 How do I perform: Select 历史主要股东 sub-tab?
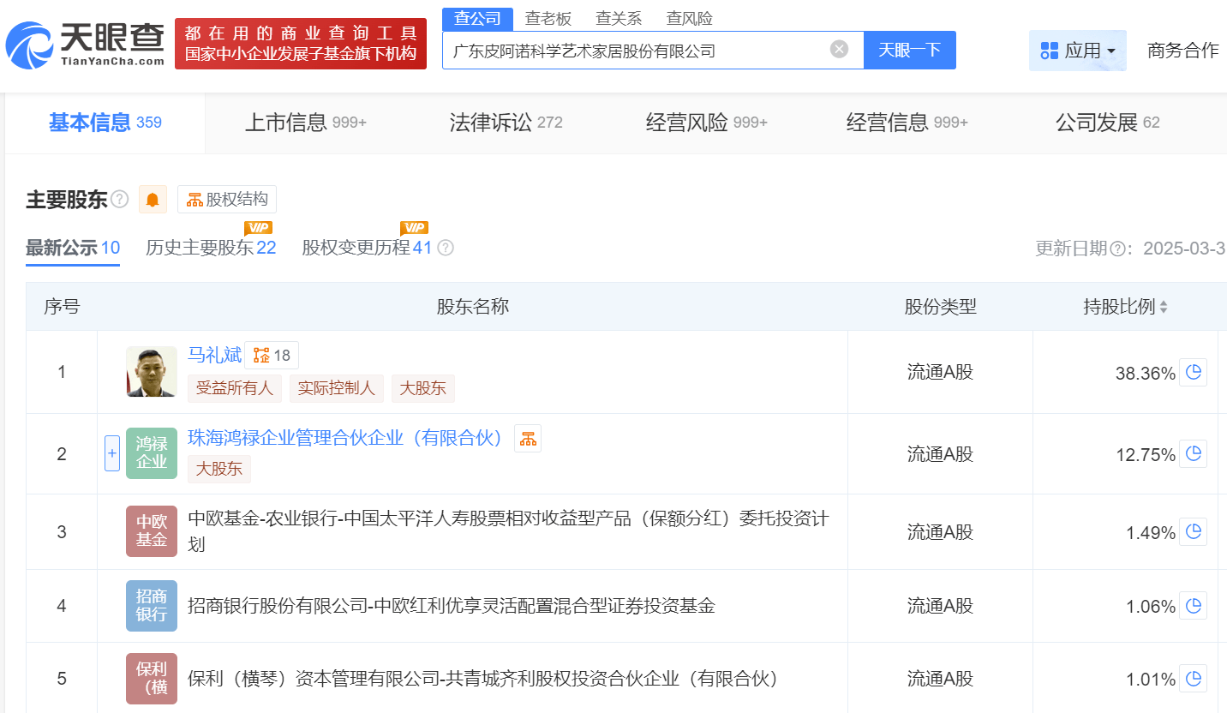point(211,248)
